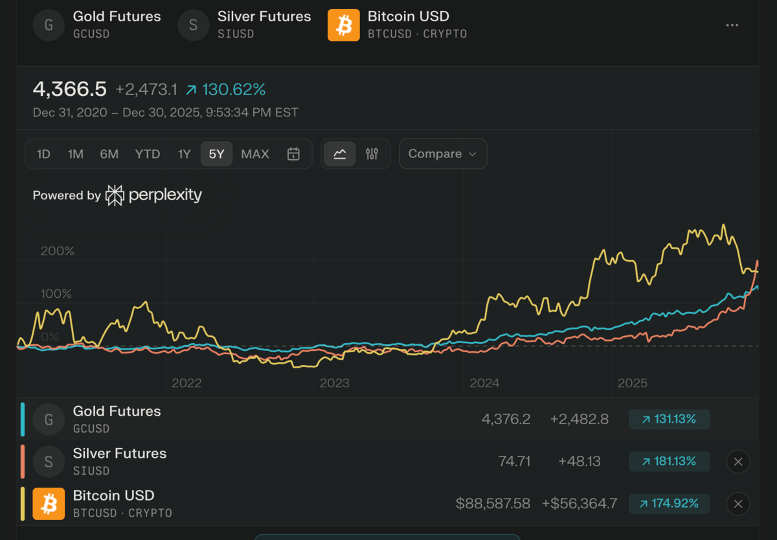The height and width of the screenshot is (540, 777).
Task: Toggle Silver's 181.13% change badge
Action: point(669,461)
